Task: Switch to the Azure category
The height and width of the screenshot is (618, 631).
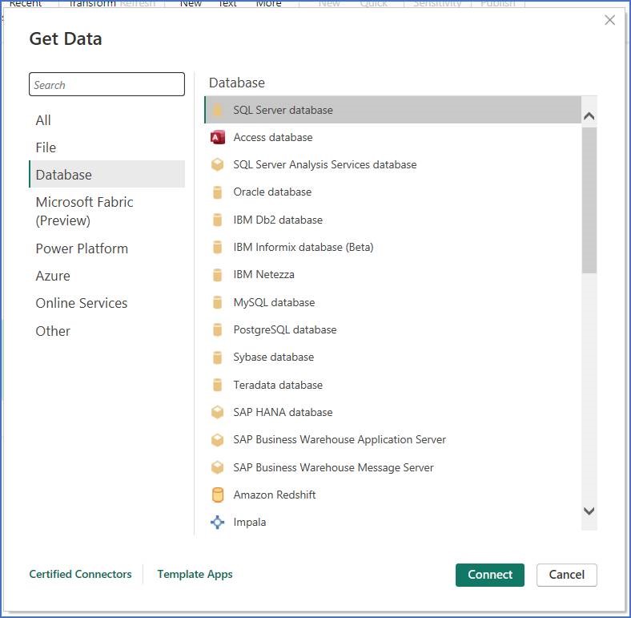Action: tap(107, 276)
